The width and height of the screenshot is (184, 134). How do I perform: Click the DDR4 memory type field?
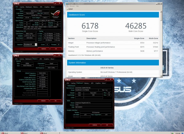pos(27,63)
